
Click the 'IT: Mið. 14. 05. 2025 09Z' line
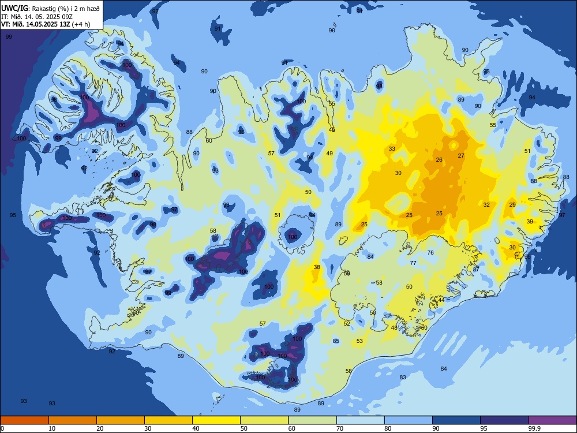click(37, 17)
